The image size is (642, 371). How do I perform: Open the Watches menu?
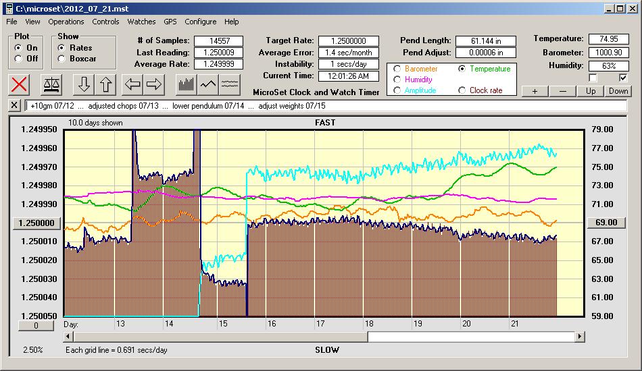coord(141,22)
